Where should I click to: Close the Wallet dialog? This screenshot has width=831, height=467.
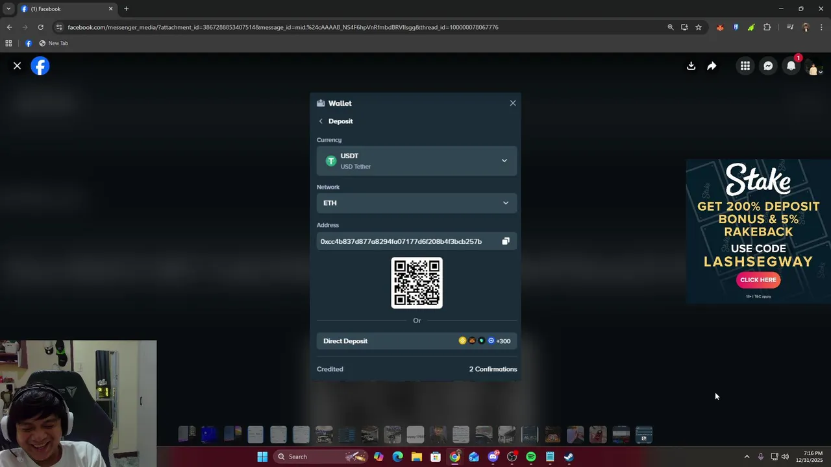(x=513, y=103)
